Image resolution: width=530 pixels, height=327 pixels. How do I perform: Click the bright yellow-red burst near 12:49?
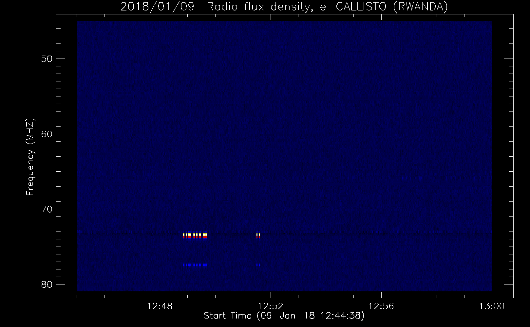click(195, 236)
